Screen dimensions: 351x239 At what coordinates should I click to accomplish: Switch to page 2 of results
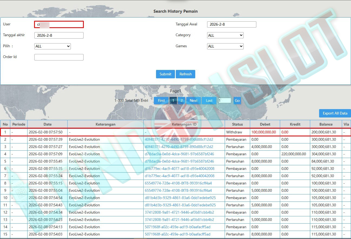click(x=181, y=100)
